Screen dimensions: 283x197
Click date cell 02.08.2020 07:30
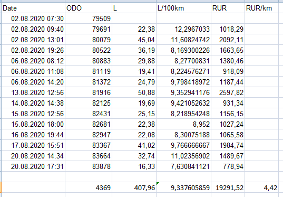33,18
